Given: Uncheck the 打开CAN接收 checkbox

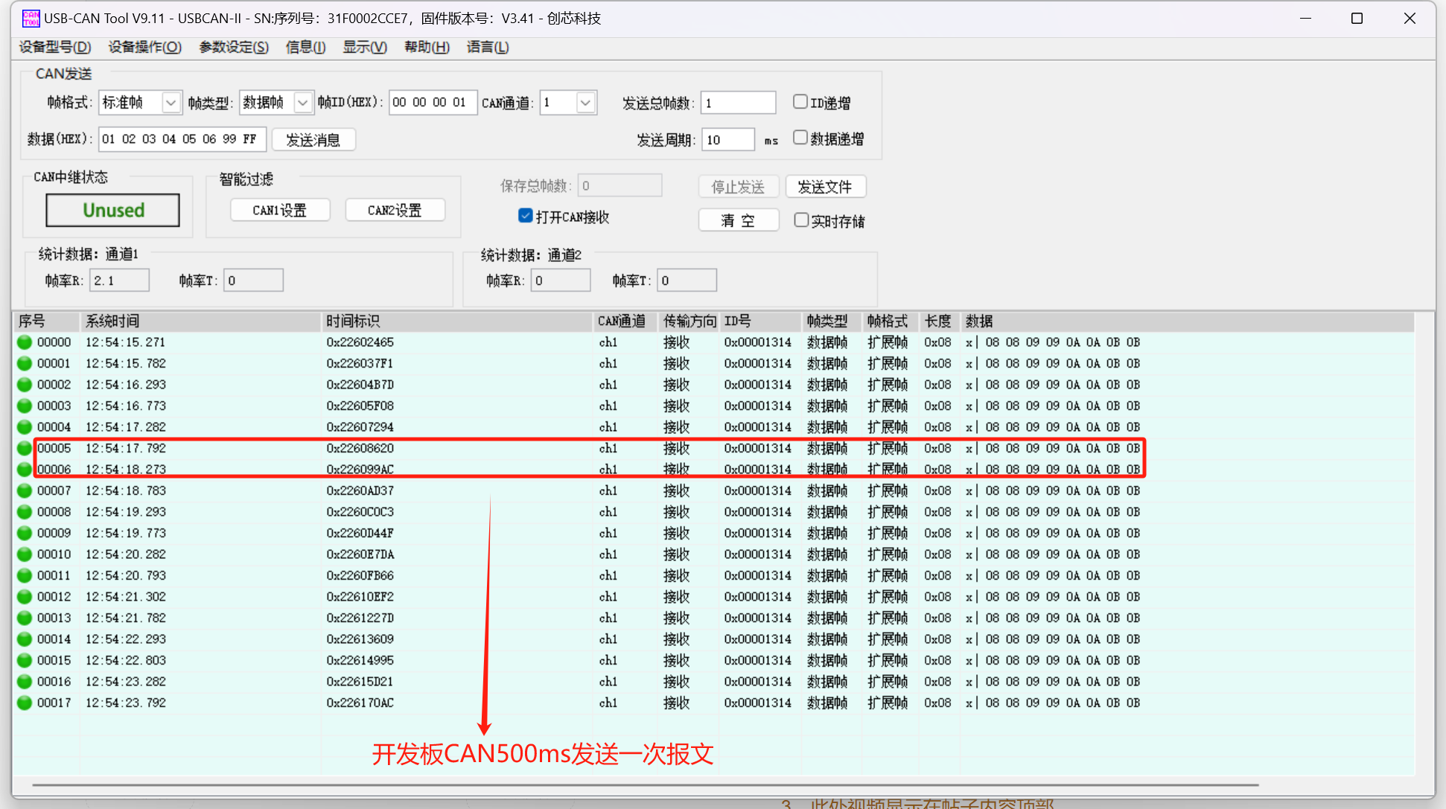Looking at the screenshot, I should [x=526, y=216].
